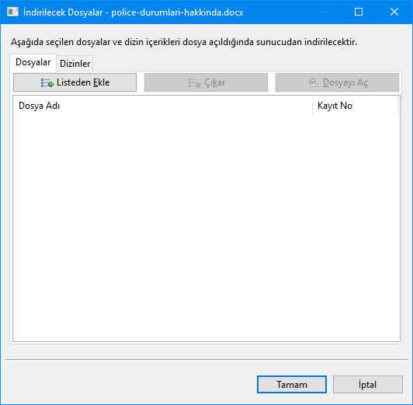This screenshot has width=413, height=405.
Task: Cancel the dialog via İptal
Action: (x=368, y=385)
